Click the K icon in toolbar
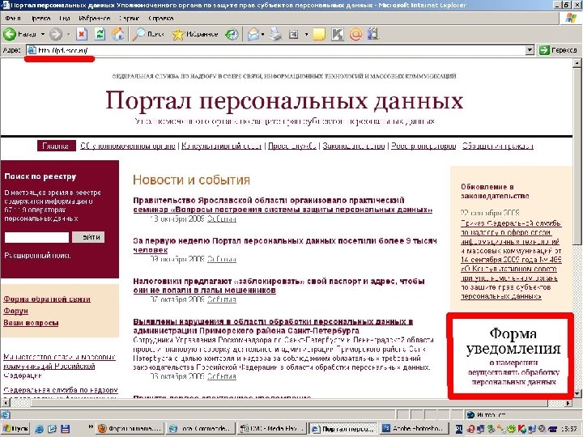The image size is (583, 437). (x=337, y=34)
